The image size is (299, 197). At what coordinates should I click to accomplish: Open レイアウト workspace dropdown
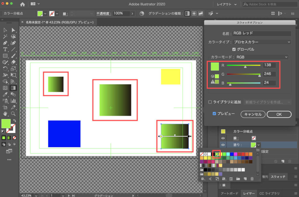tap(227, 4)
